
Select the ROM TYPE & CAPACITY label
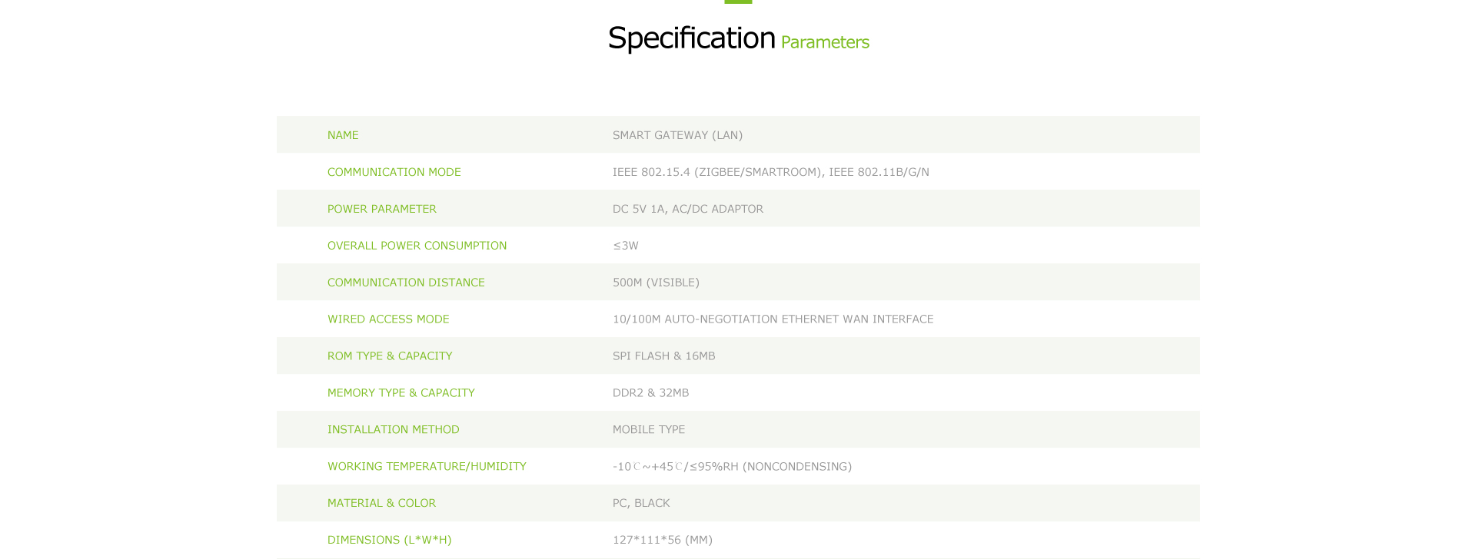pos(390,356)
